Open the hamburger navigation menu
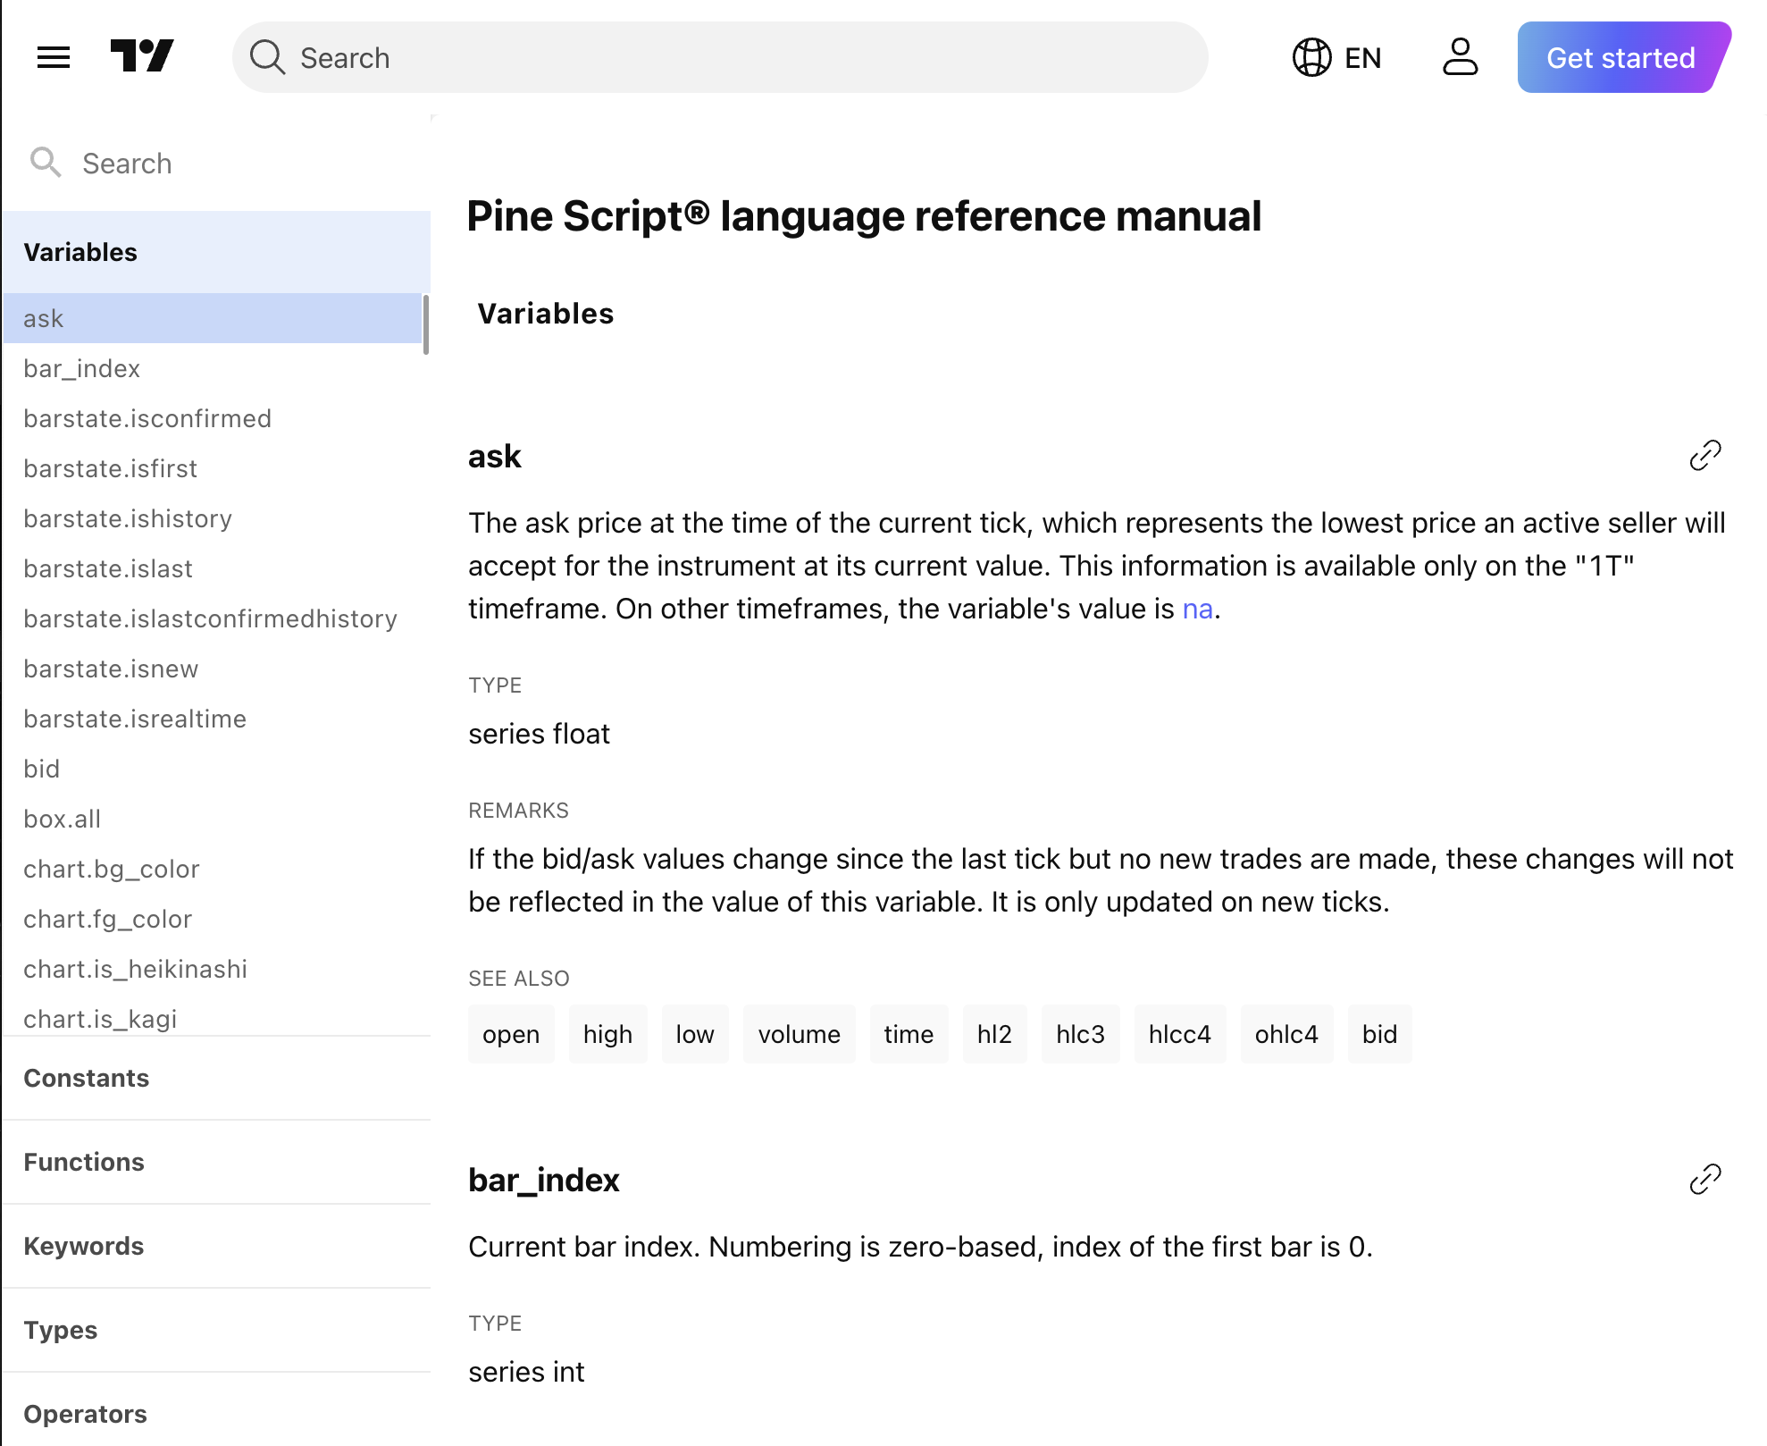1767x1446 pixels. pyautogui.click(x=53, y=57)
